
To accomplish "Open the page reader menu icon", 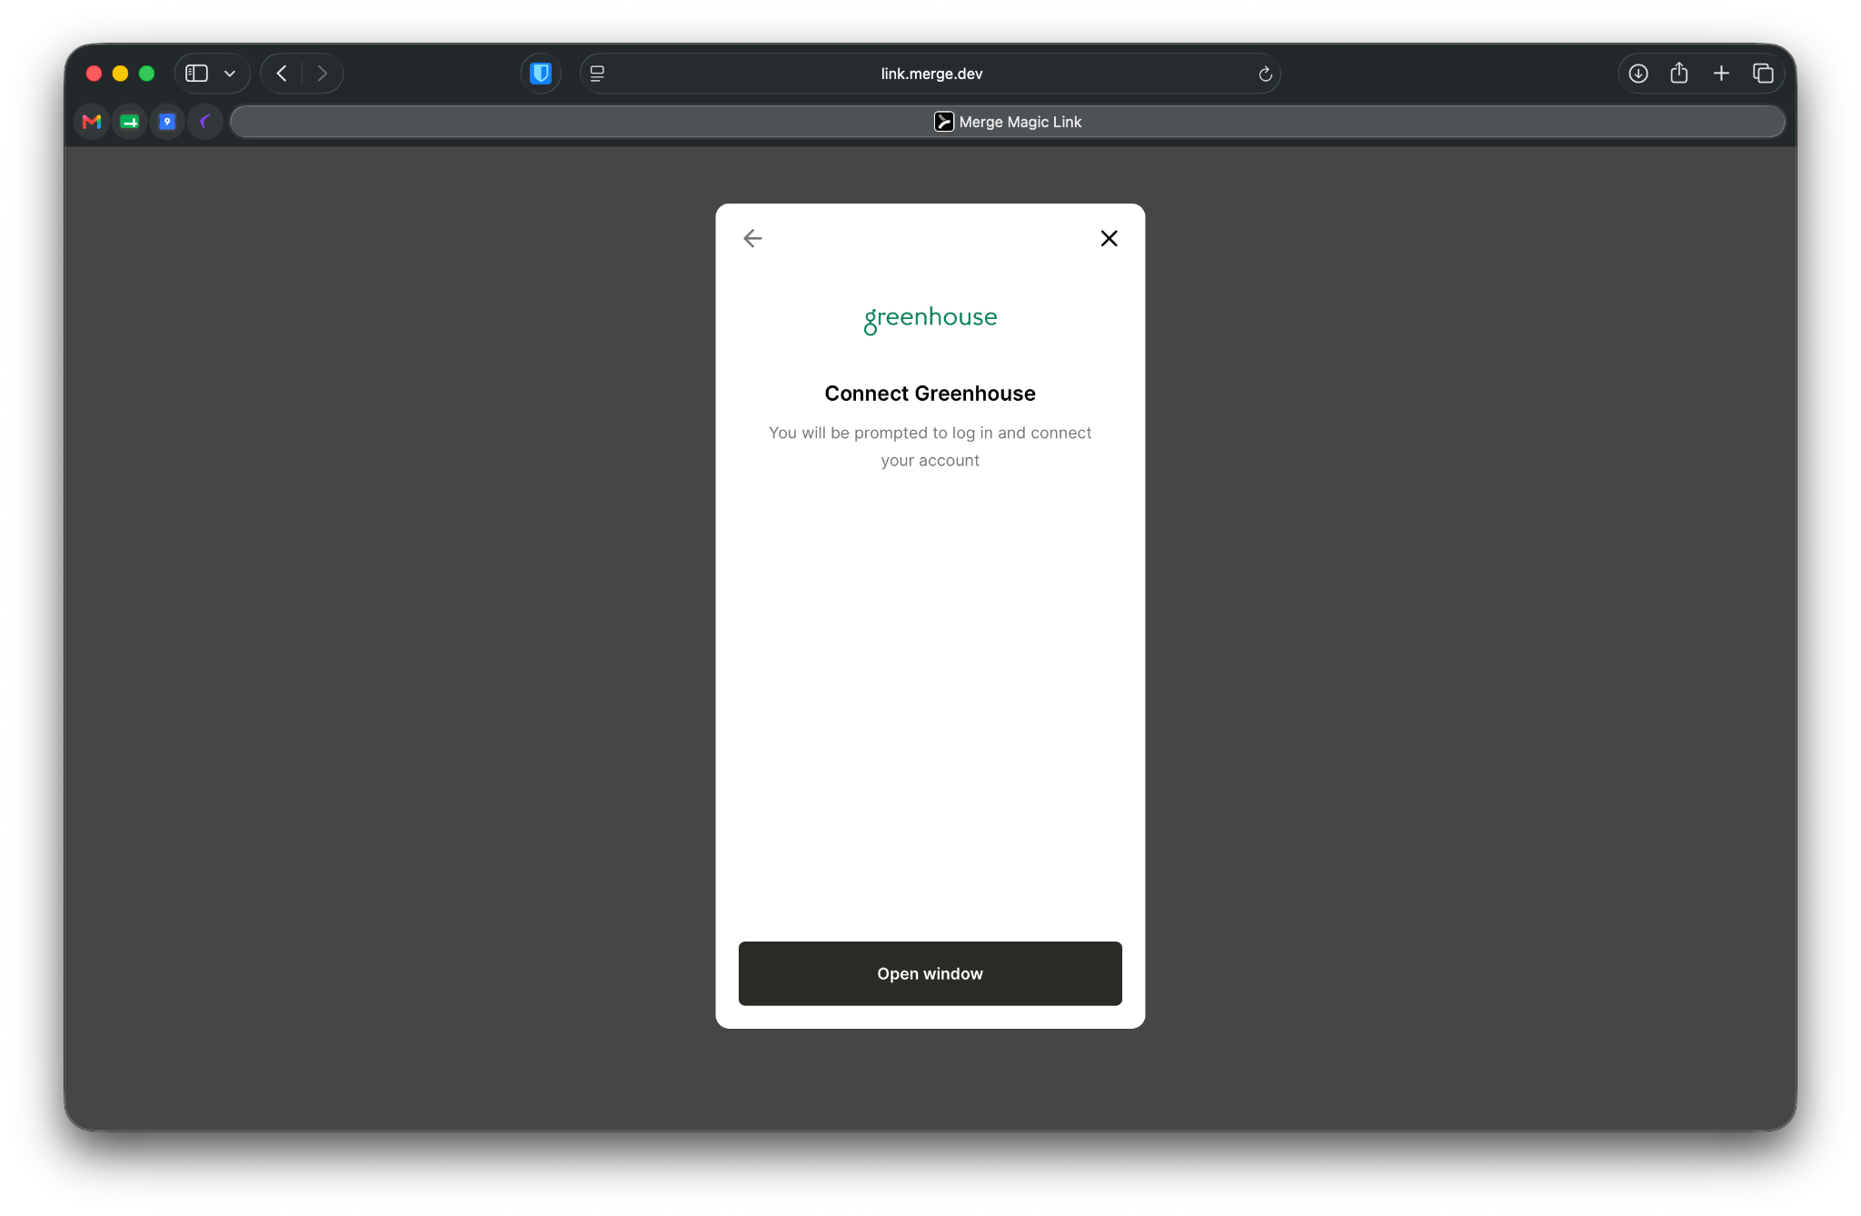I will [597, 74].
